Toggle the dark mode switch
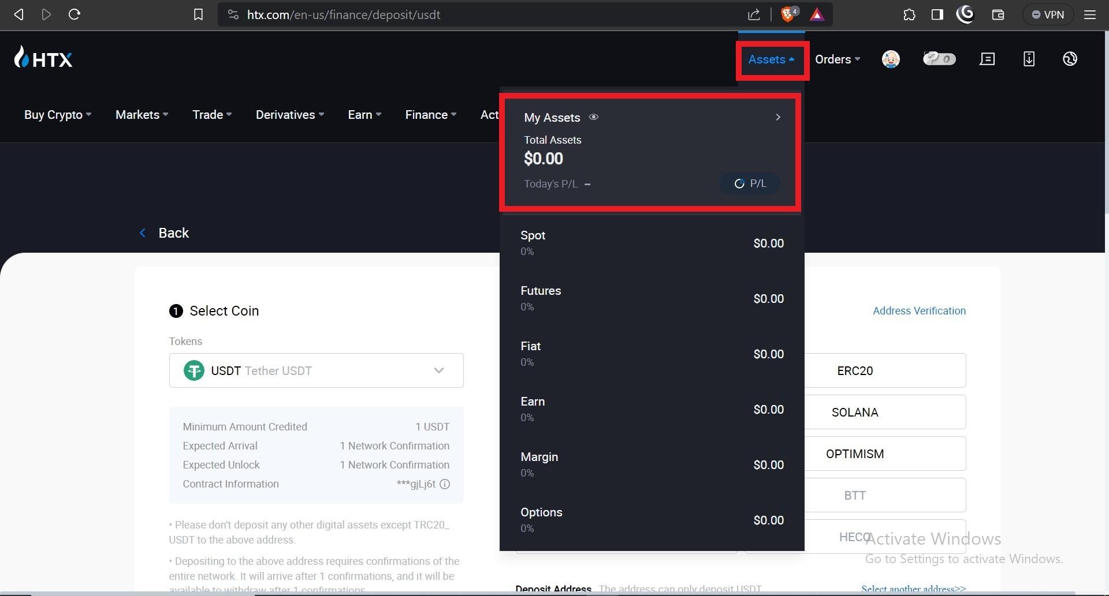The image size is (1109, 596). tap(939, 59)
